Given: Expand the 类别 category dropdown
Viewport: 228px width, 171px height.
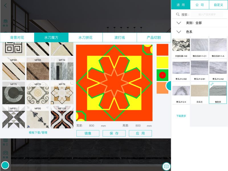Looking at the screenshot, I should pyautogui.click(x=179, y=23).
